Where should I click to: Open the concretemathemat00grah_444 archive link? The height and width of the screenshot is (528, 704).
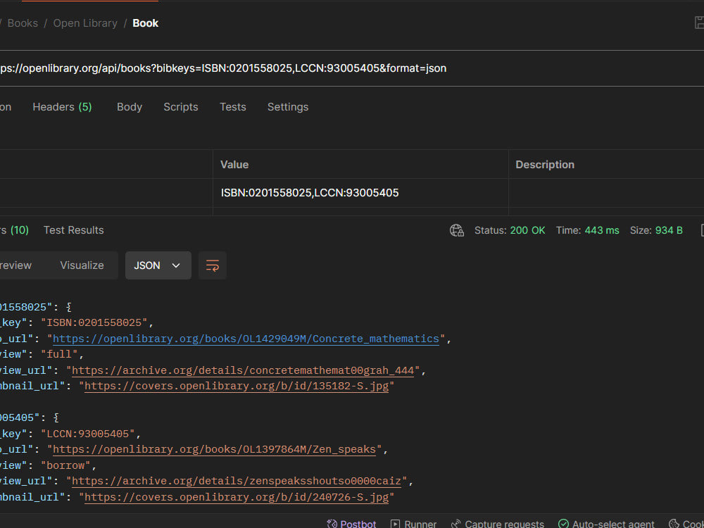click(x=243, y=370)
